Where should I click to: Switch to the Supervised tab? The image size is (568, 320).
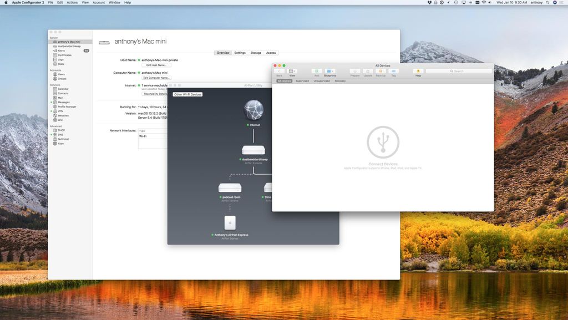point(302,81)
